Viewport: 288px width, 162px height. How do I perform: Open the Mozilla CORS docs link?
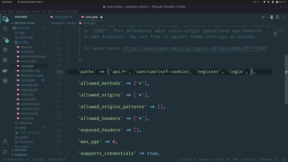[195, 48]
